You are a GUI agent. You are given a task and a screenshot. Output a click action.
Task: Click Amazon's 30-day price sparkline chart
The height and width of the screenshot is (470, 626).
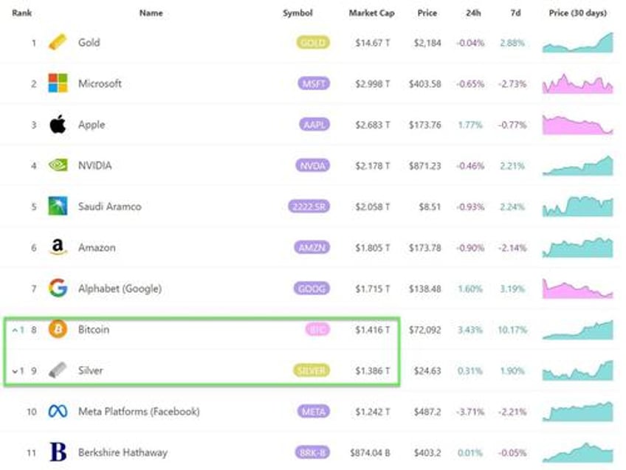click(578, 247)
